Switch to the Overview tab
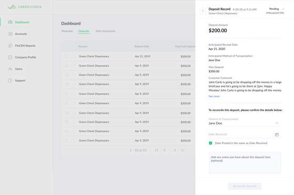 tap(67, 31)
